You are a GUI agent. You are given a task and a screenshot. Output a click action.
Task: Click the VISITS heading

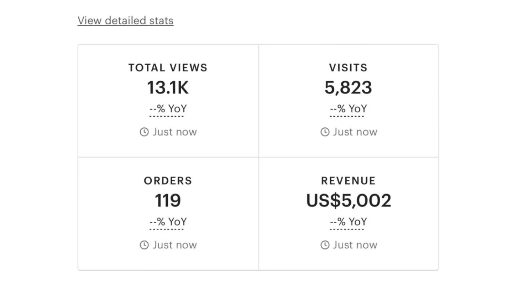(348, 68)
